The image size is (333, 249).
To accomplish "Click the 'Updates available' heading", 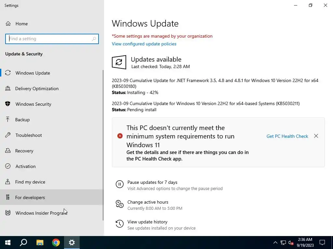I will (156, 59).
